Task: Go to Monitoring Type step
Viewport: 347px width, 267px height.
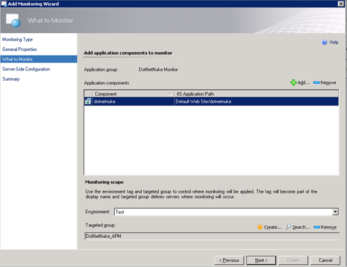Action: coord(17,40)
